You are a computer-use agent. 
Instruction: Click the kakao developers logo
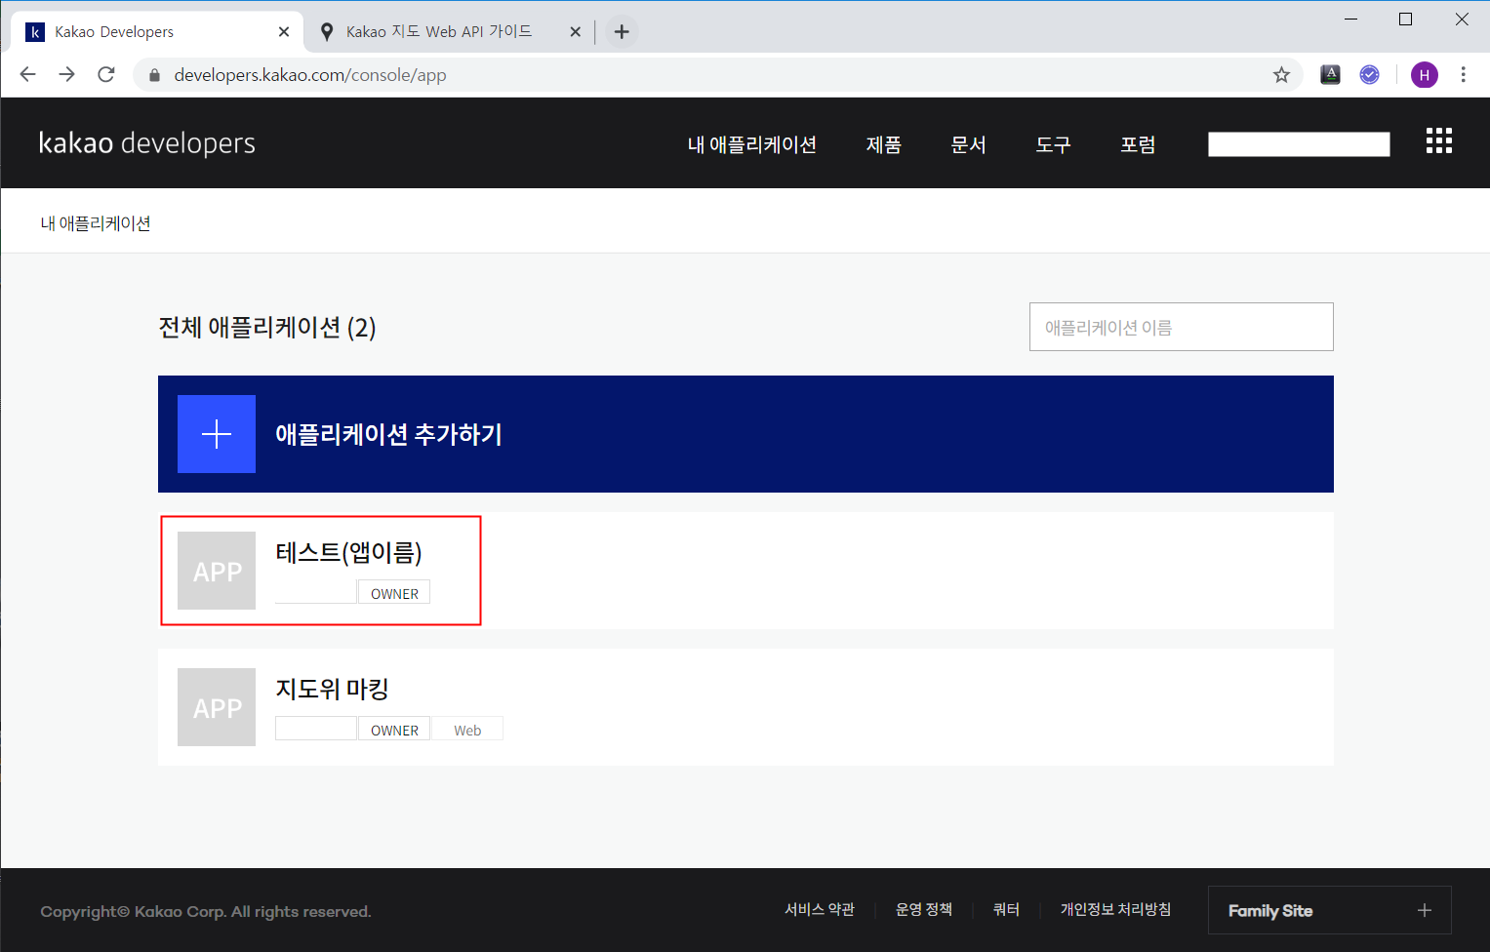click(147, 143)
